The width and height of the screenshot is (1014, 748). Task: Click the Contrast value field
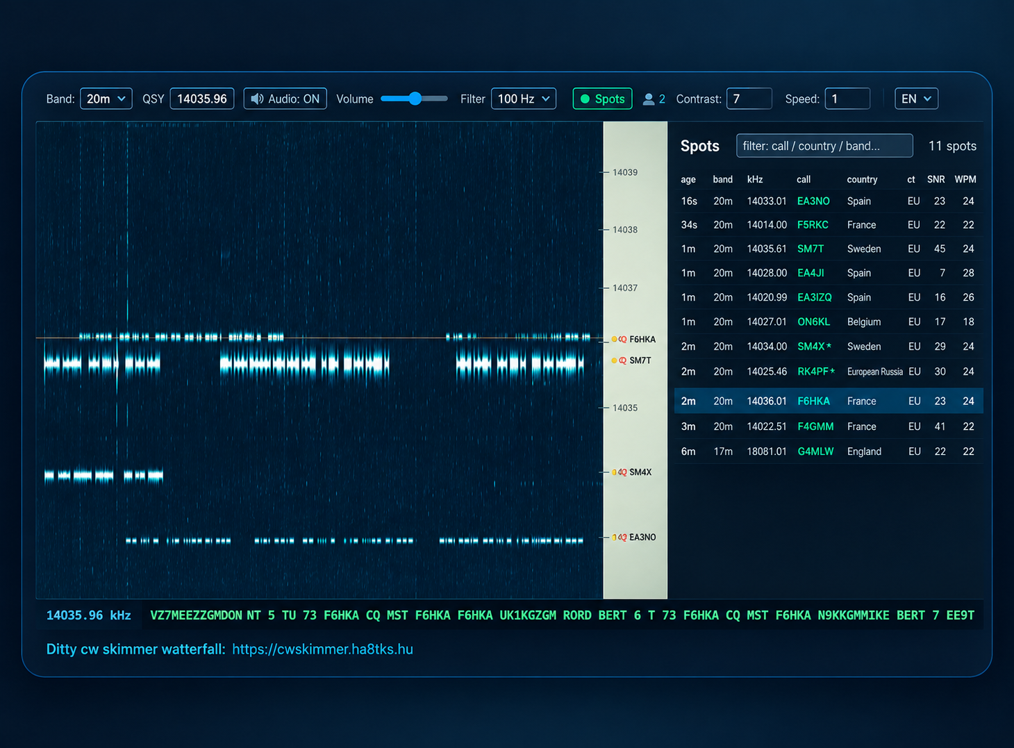point(749,99)
